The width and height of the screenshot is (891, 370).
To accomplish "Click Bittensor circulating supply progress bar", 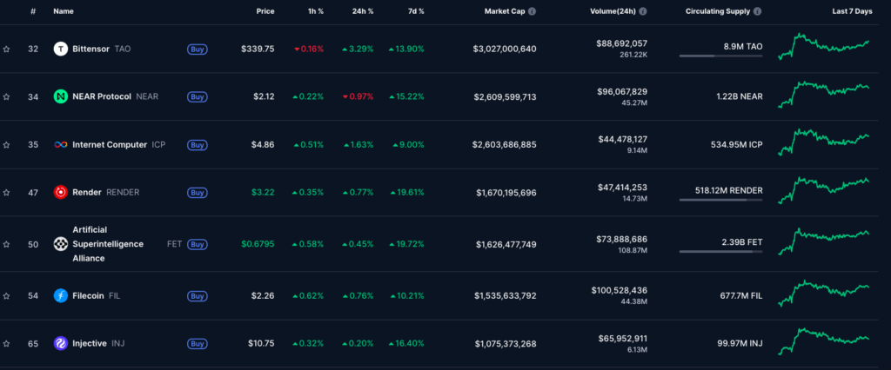I will pos(721,56).
